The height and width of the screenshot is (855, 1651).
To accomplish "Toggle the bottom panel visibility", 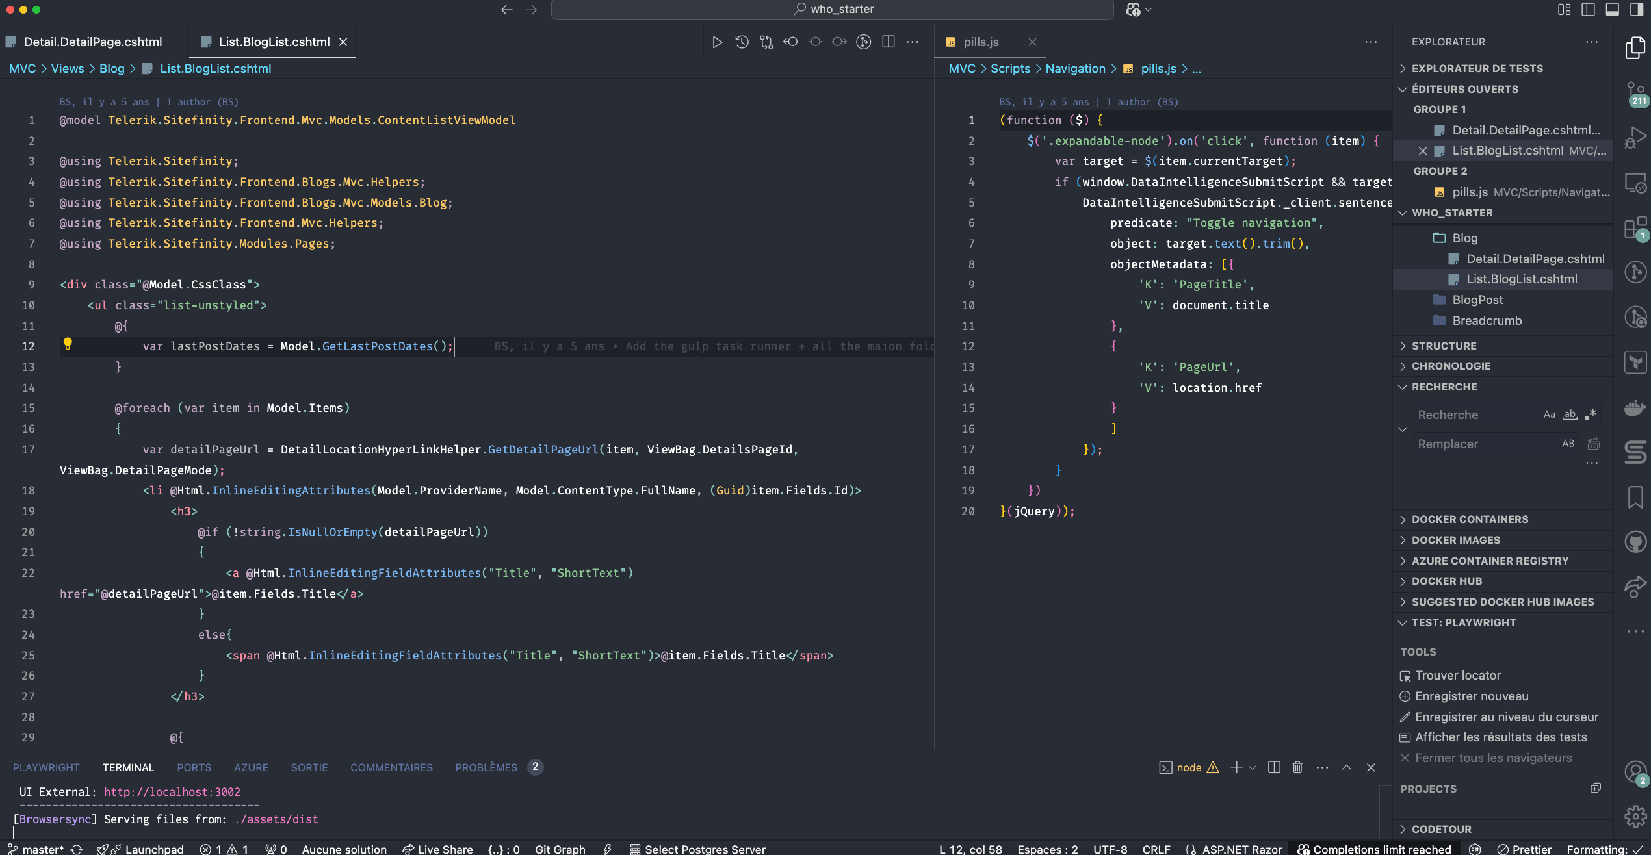I will click(x=1612, y=10).
